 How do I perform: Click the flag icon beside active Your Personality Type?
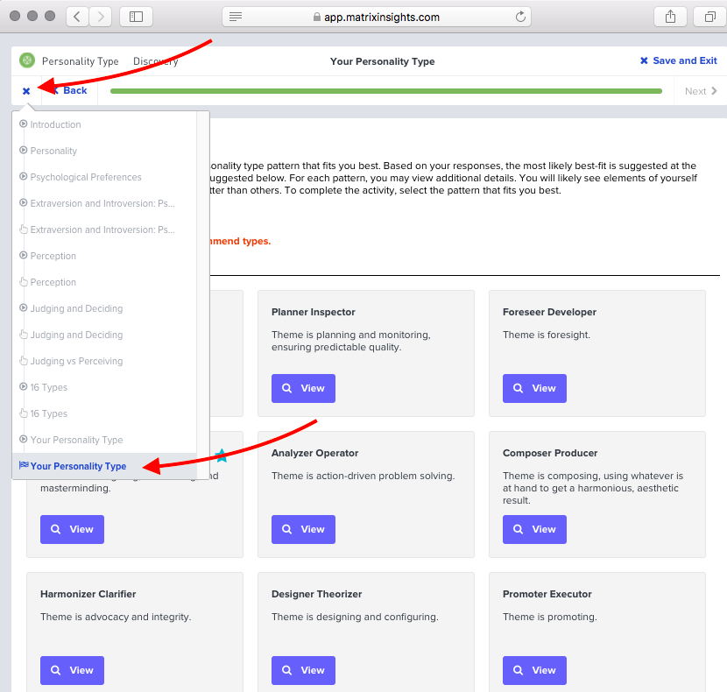(x=23, y=465)
